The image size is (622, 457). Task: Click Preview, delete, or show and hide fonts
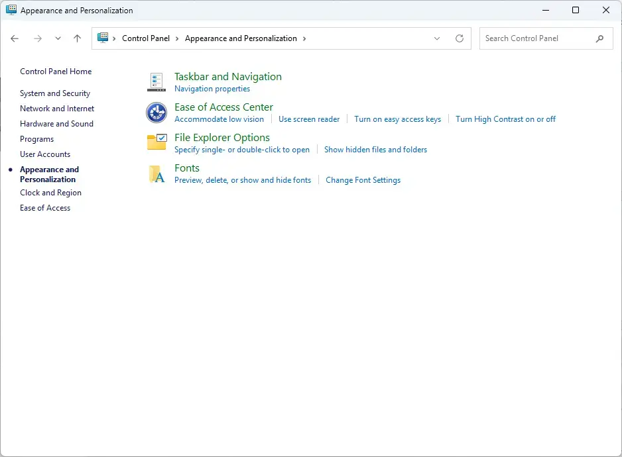coord(243,180)
